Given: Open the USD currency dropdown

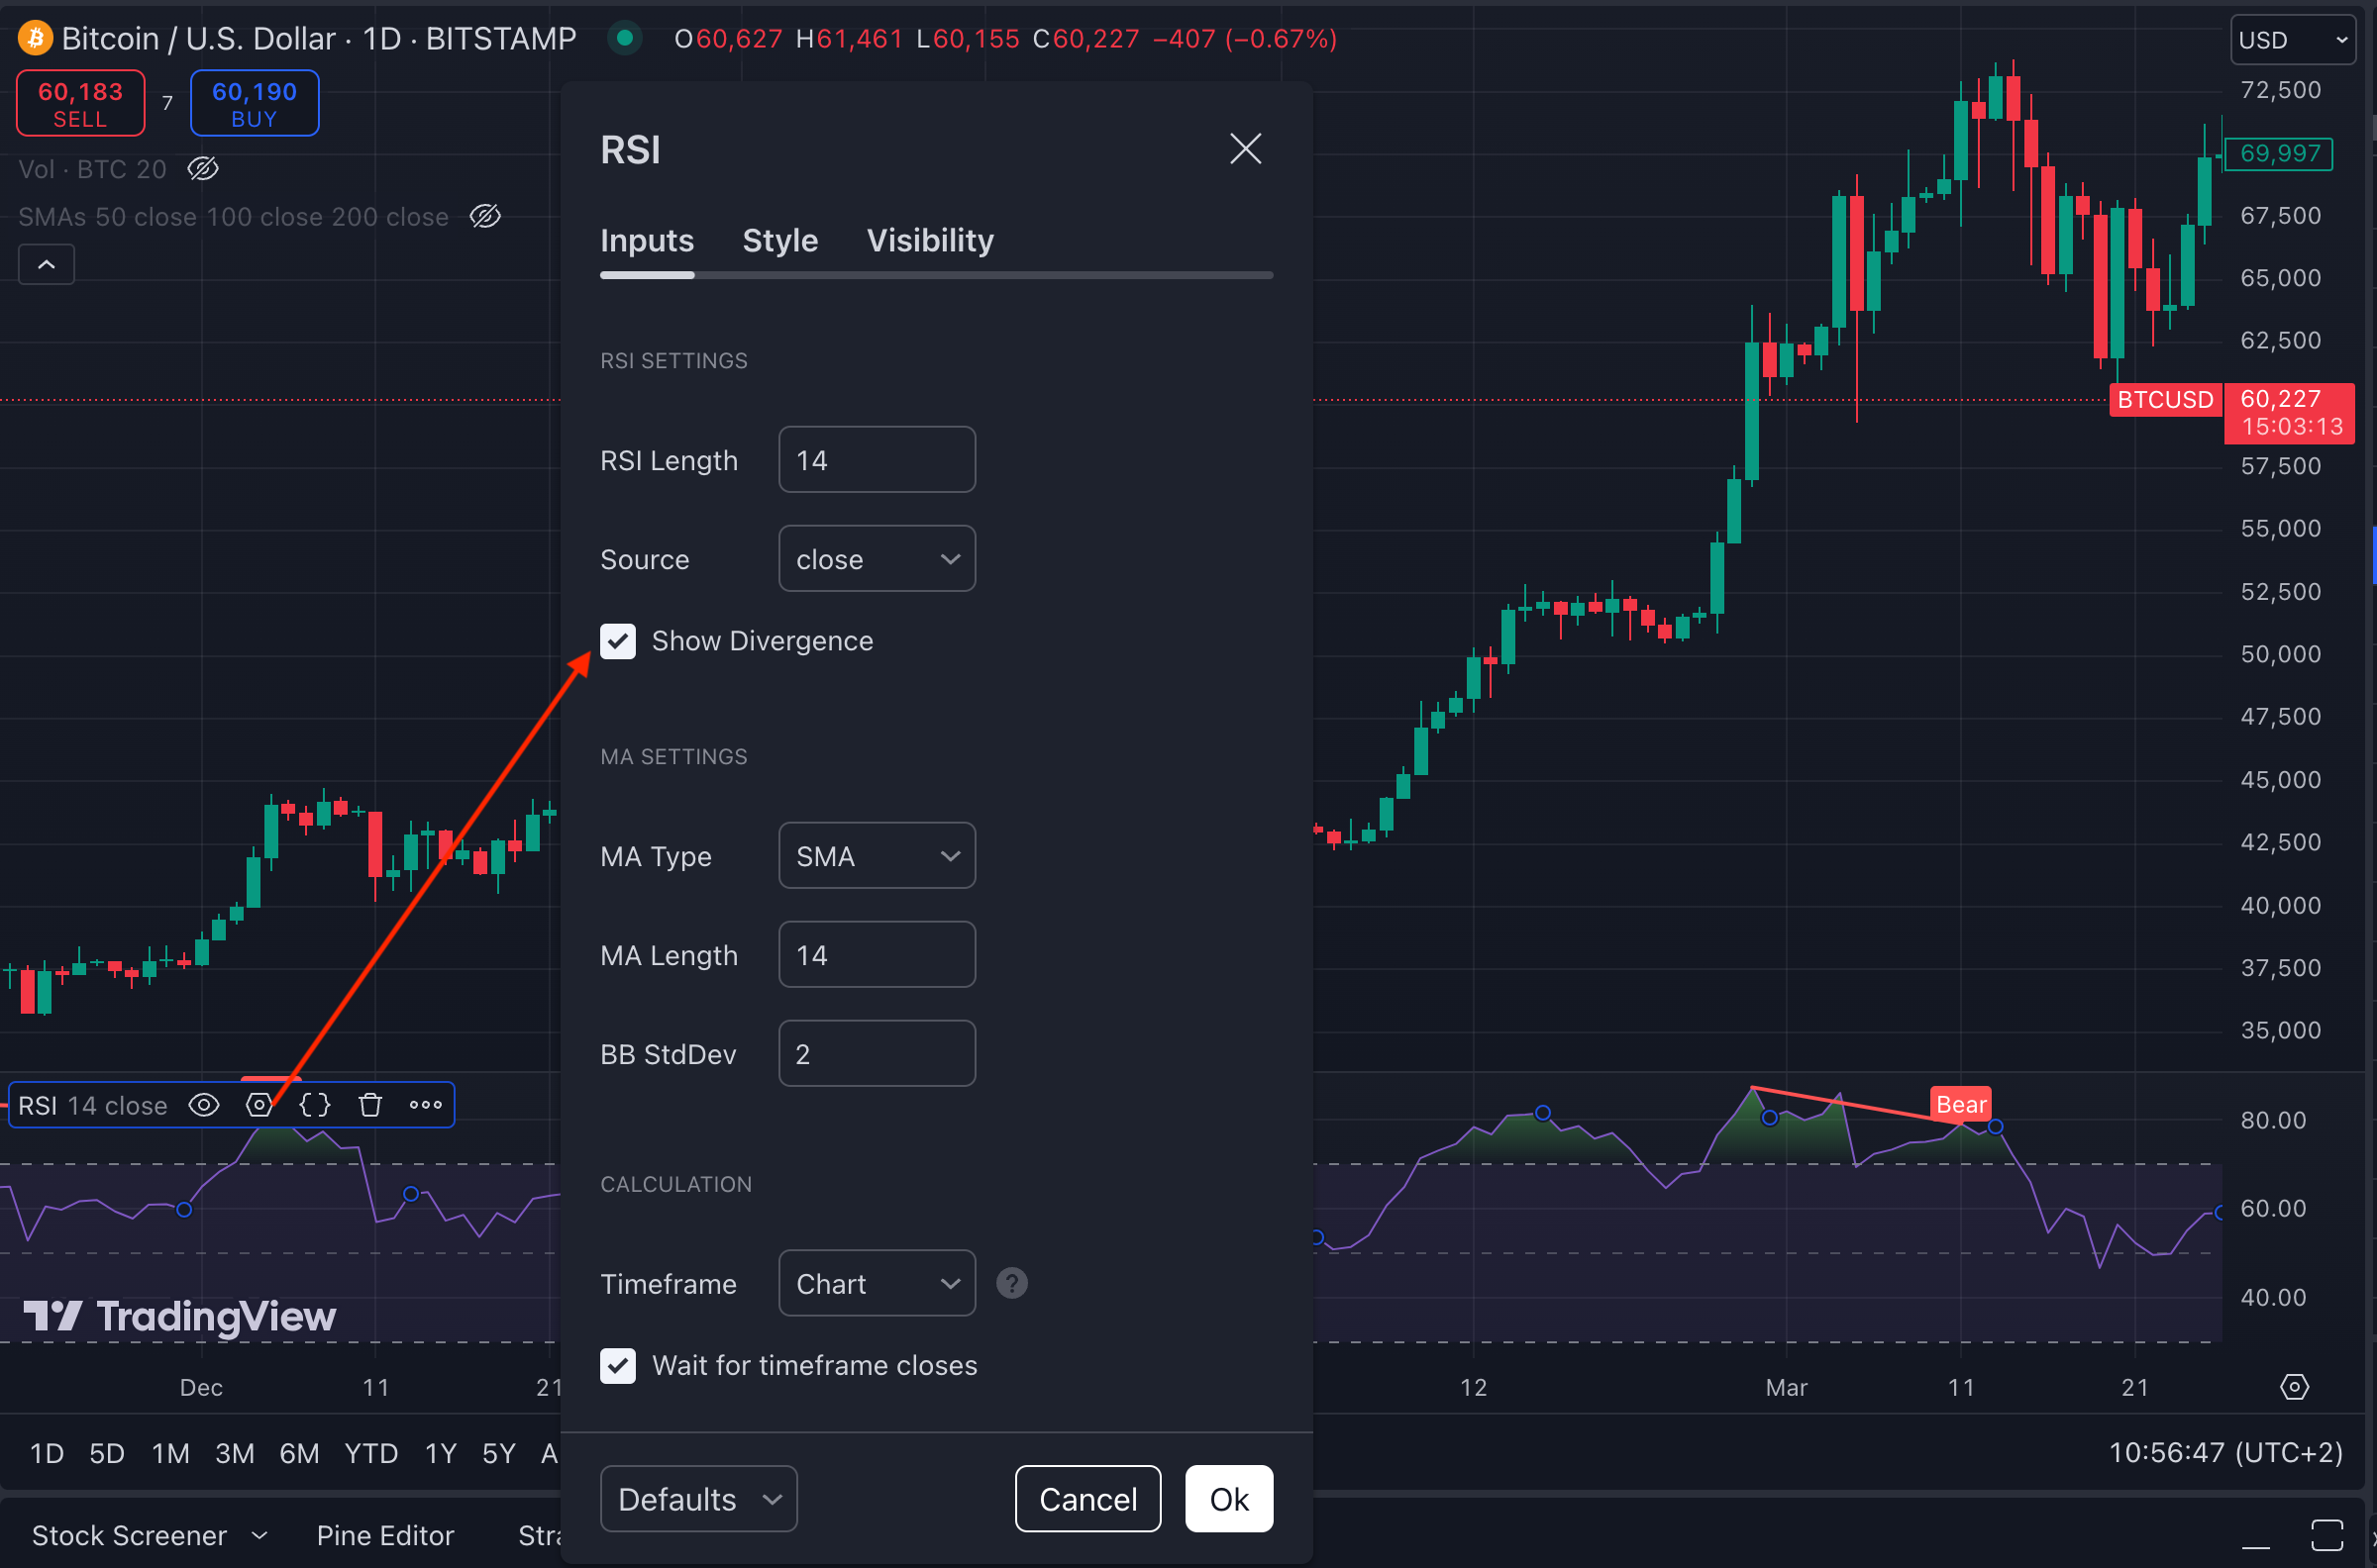Looking at the screenshot, I should [x=2292, y=40].
